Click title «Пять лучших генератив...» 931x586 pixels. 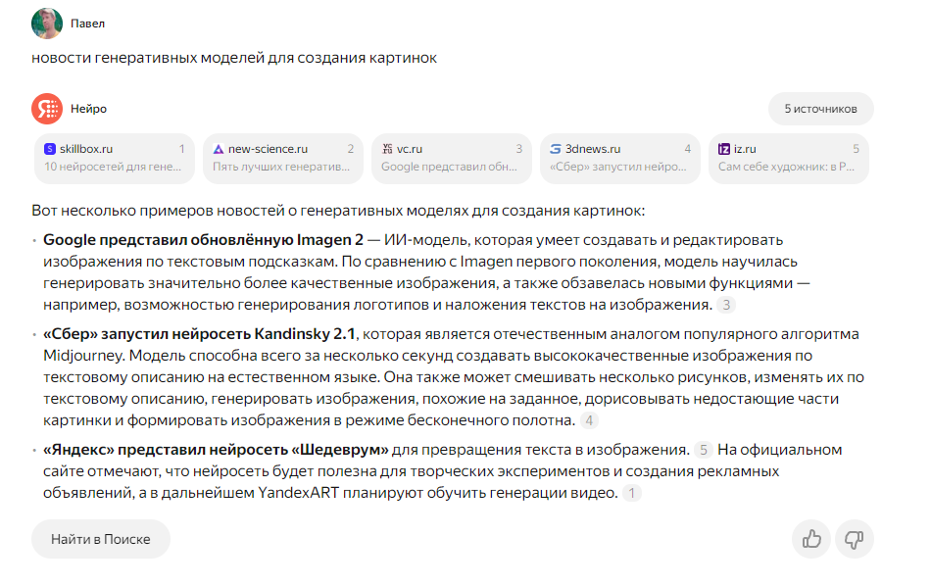click(x=281, y=167)
